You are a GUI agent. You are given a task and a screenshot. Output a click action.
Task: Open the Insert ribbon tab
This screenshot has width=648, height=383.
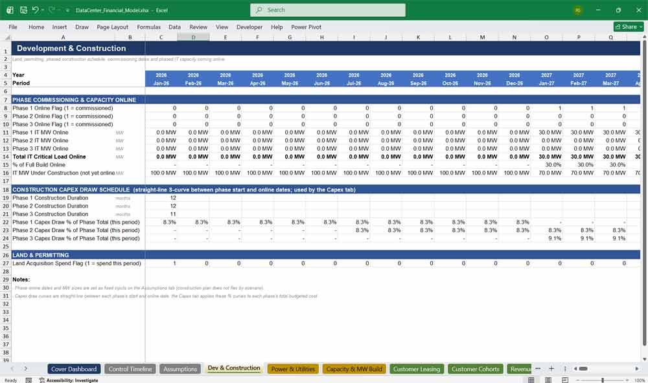60,27
